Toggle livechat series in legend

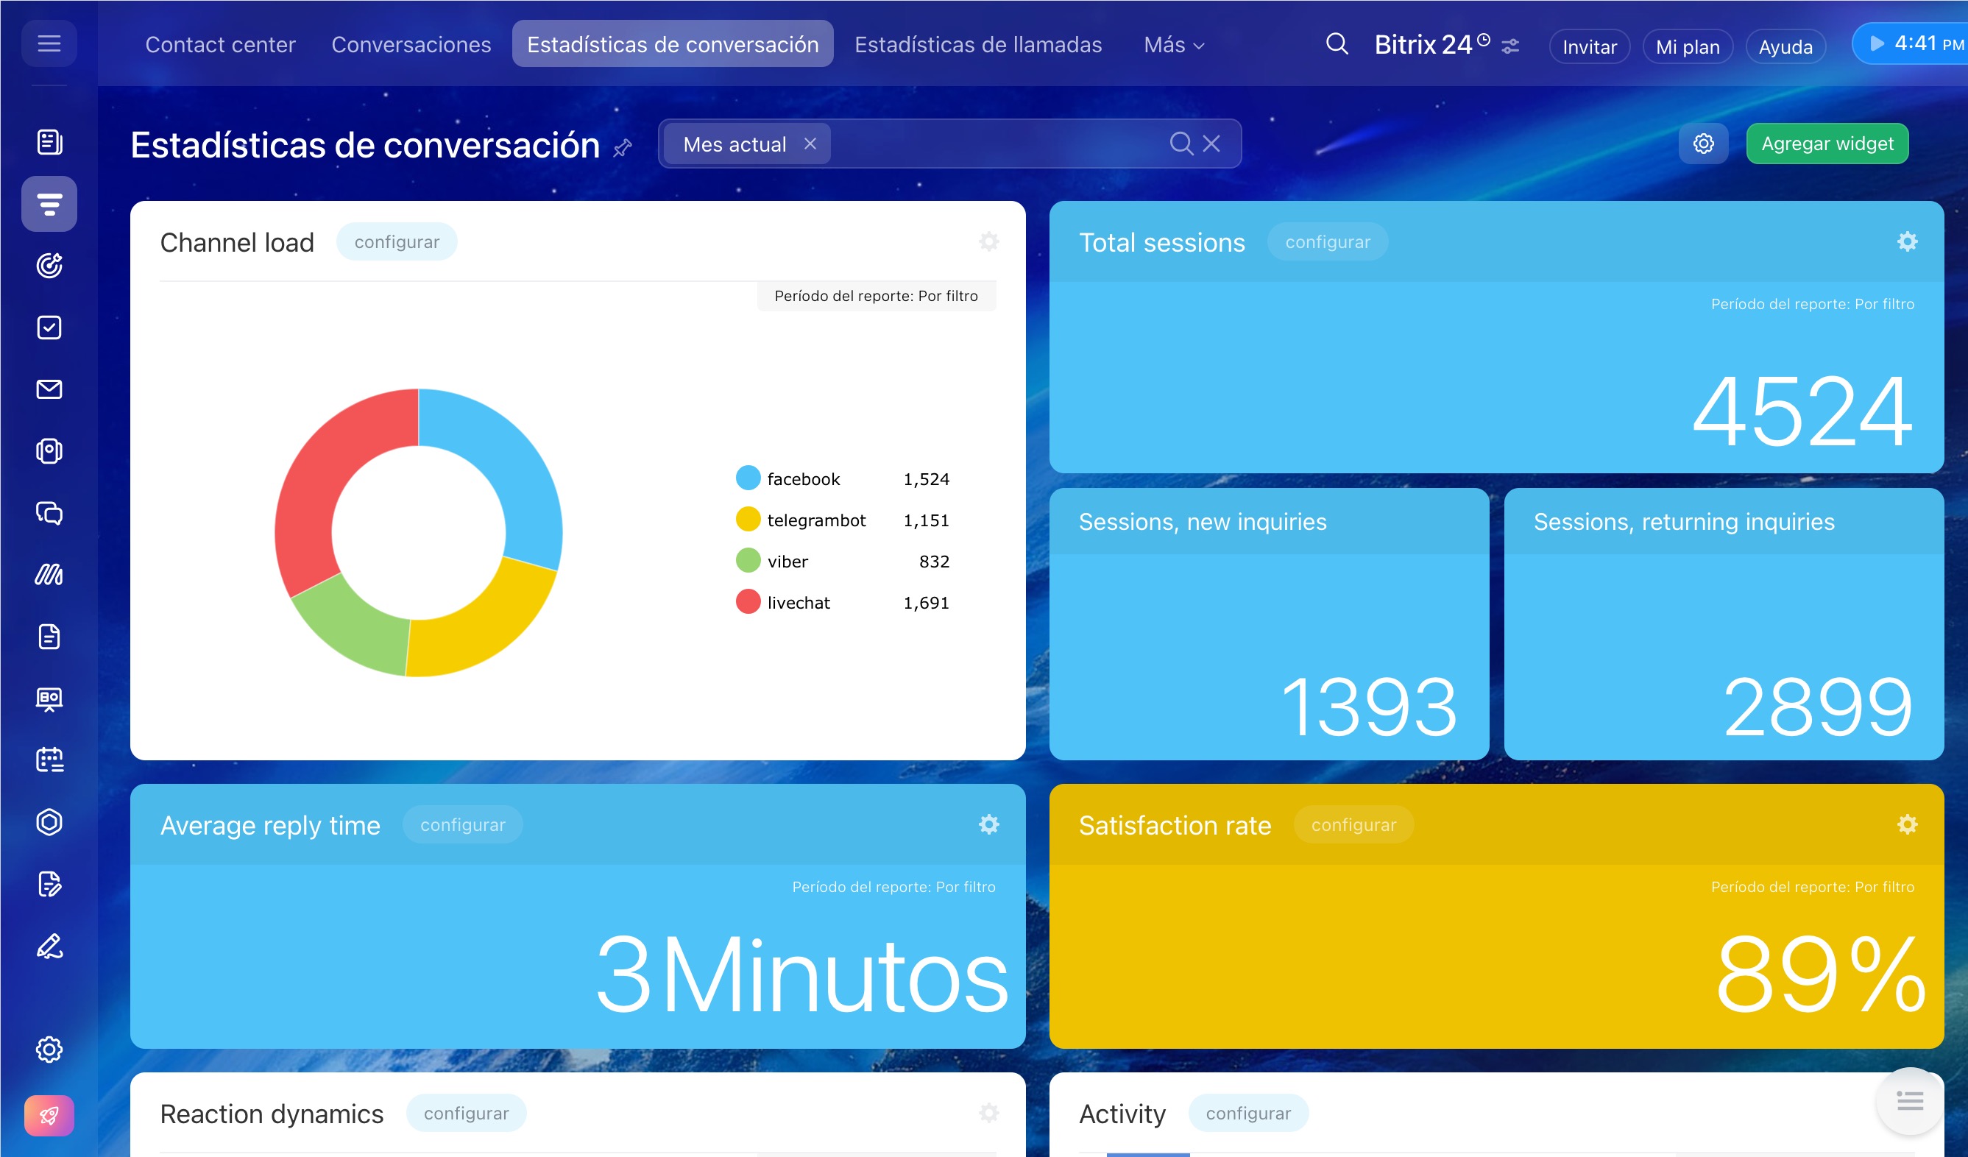[x=797, y=602]
